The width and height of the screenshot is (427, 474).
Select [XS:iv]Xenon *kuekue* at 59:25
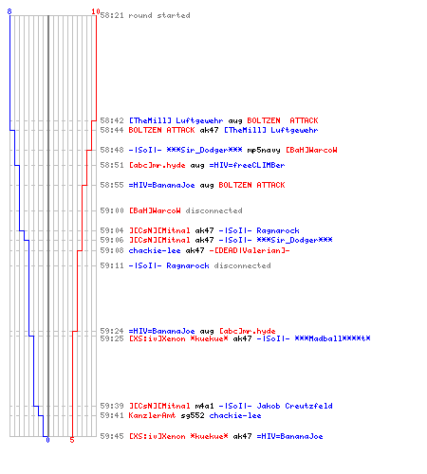pos(178,338)
